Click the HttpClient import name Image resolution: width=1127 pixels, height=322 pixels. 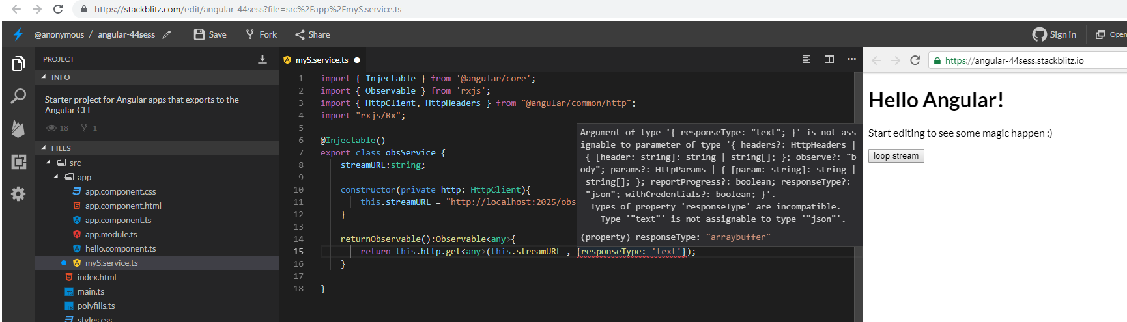pos(390,103)
